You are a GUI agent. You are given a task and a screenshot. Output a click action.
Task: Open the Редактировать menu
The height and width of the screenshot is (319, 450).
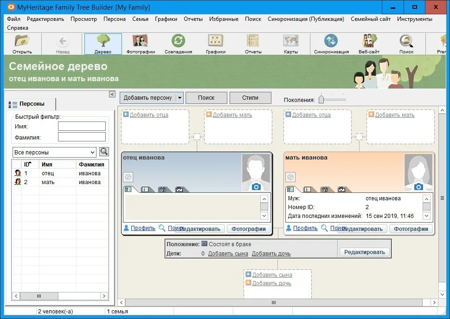[x=45, y=19]
